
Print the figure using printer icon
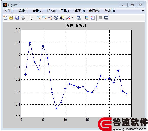click(x=23, y=18)
